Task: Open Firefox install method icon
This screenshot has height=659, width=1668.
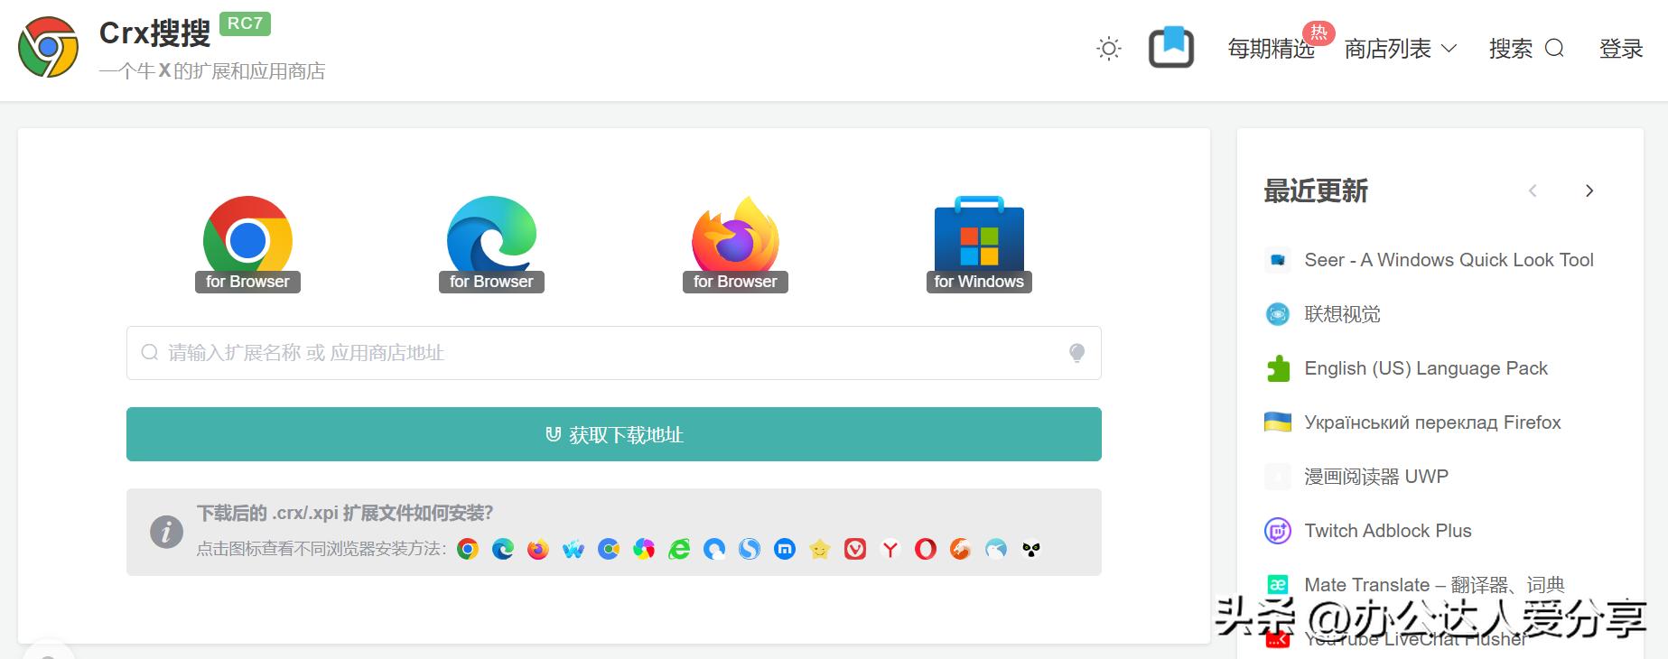Action: (x=538, y=549)
